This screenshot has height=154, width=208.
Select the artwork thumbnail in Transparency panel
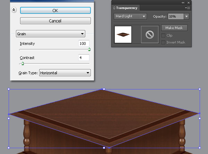(x=123, y=35)
